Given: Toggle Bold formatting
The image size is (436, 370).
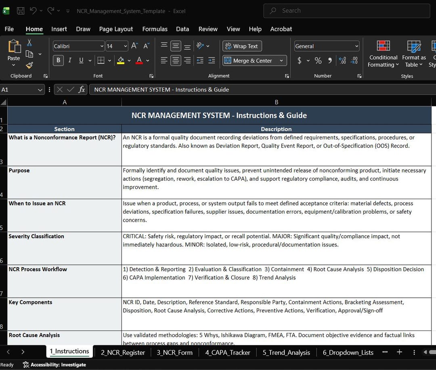Looking at the screenshot, I should (x=59, y=60).
